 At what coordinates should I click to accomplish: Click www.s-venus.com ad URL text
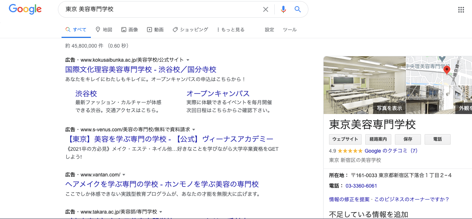pyautogui.click(x=135, y=130)
